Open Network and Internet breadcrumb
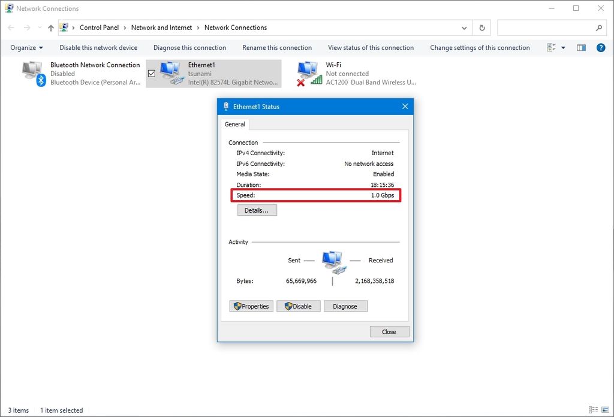Image resolution: width=614 pixels, height=417 pixels. [161, 28]
